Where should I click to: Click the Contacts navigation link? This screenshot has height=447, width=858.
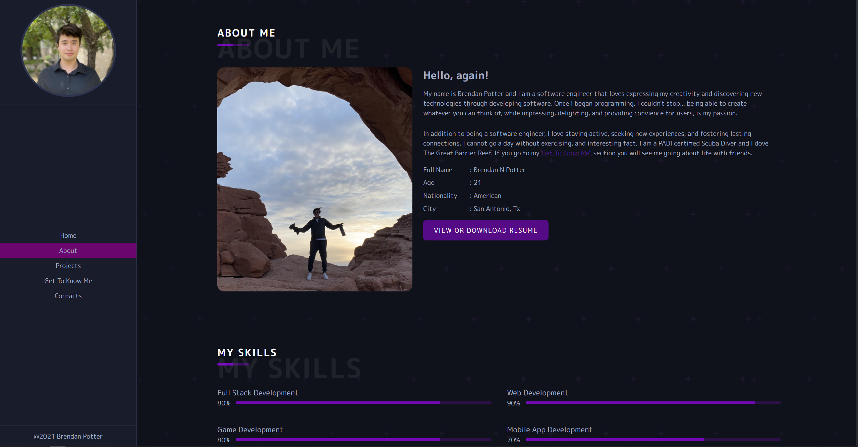coord(67,296)
